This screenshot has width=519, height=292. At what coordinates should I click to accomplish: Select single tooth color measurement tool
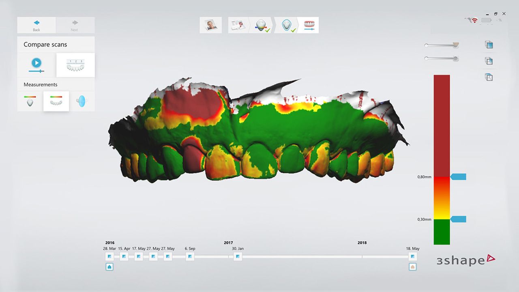coord(30,101)
